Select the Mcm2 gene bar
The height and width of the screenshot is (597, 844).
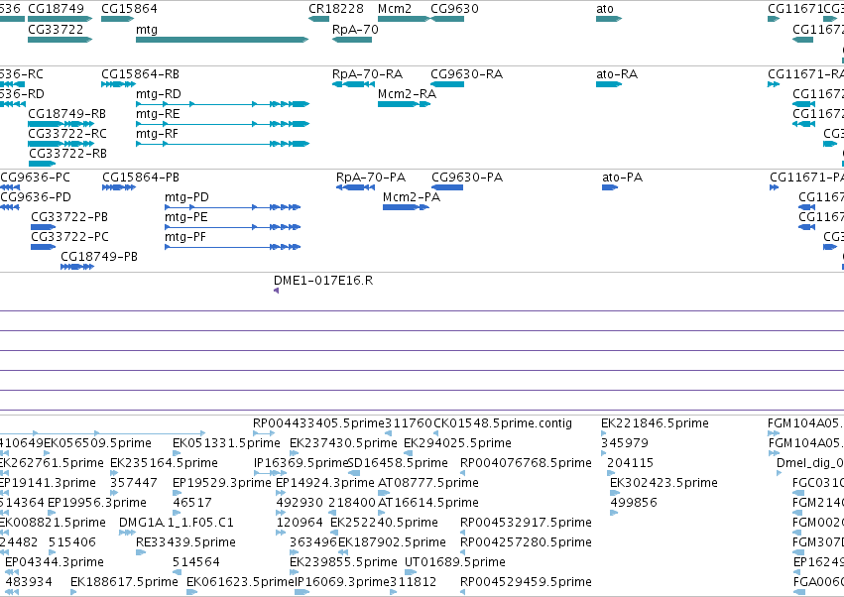pos(404,19)
